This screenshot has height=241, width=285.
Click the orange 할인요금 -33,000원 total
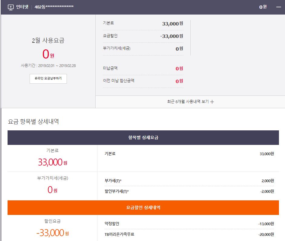[x=52, y=233]
